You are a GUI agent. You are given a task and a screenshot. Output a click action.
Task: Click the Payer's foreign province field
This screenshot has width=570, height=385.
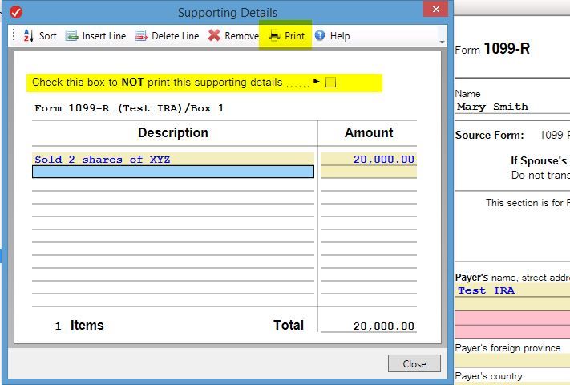pos(511,360)
